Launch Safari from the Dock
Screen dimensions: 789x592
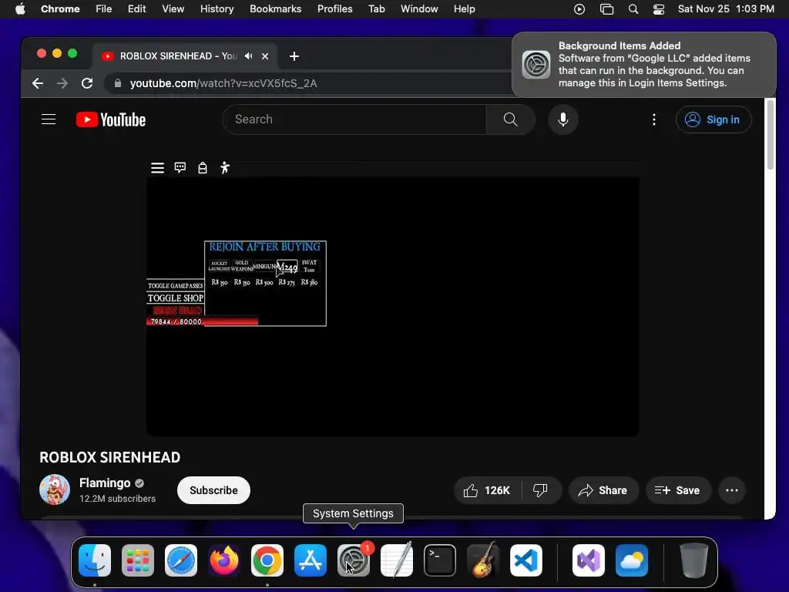[181, 560]
